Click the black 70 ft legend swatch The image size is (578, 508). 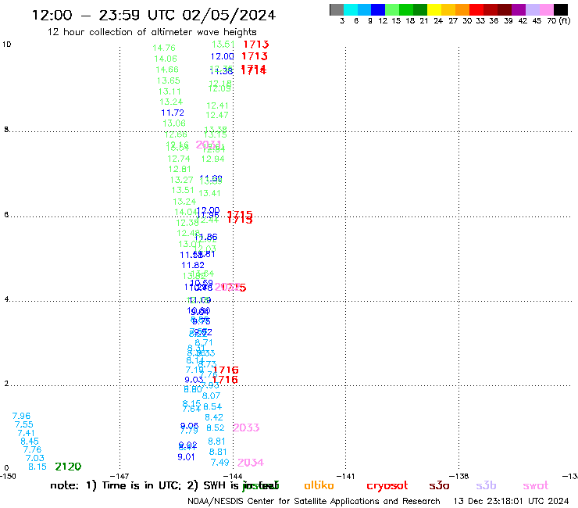pos(561,9)
